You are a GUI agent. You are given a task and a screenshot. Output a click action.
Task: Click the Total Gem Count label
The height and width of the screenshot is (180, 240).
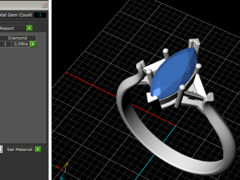click(16, 15)
